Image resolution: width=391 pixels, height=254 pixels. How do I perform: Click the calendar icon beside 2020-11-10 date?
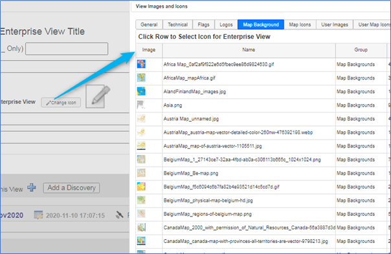click(38, 215)
